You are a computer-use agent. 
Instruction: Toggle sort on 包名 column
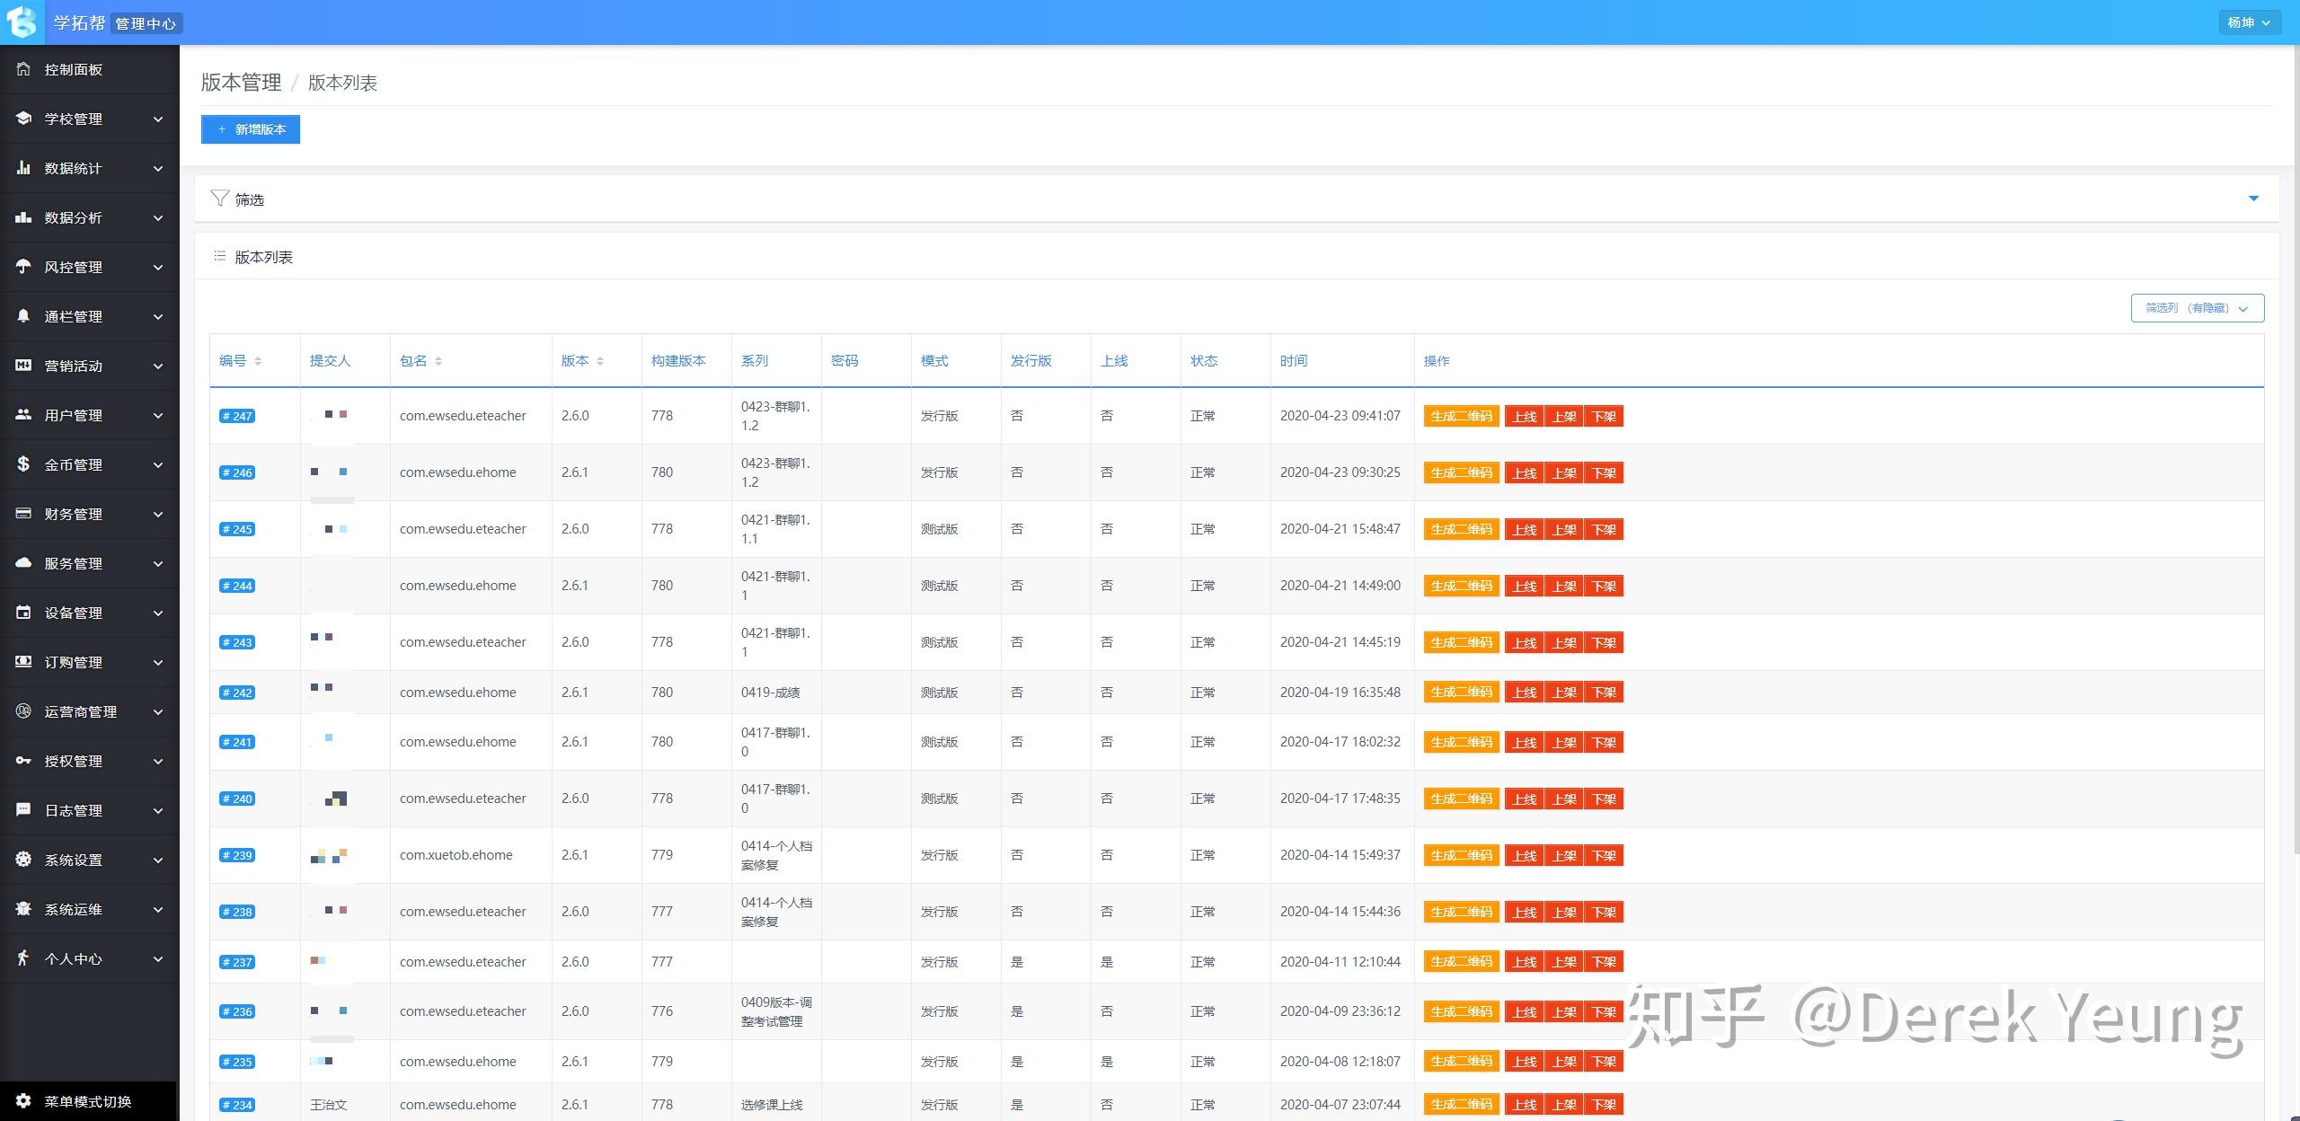point(438,361)
